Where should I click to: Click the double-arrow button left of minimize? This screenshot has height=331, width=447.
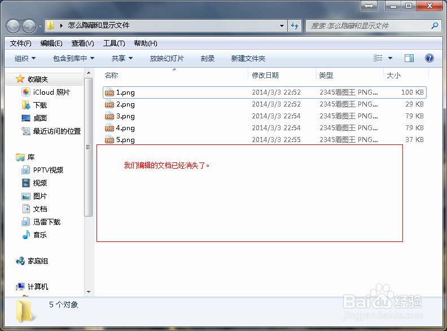click(x=369, y=6)
